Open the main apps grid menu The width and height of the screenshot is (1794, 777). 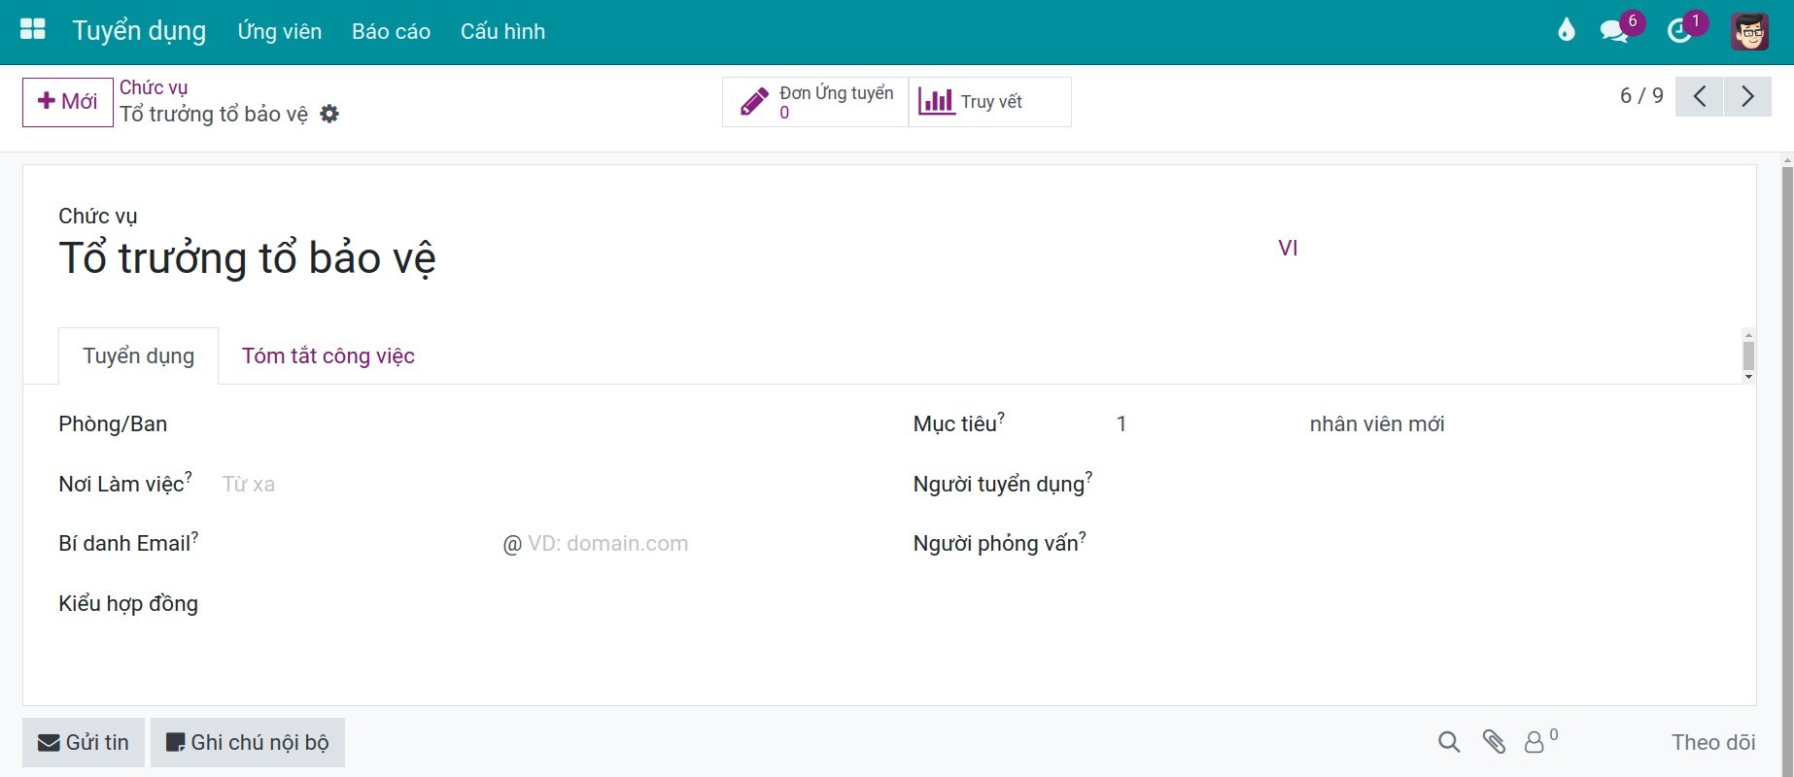point(33,30)
